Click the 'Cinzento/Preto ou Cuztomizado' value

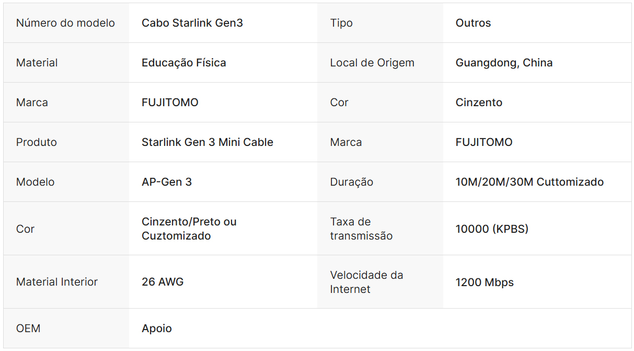tap(189, 229)
